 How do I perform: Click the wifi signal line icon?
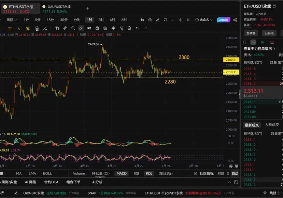265,193
